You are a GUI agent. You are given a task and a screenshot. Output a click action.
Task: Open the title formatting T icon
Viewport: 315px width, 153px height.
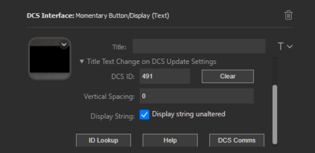click(281, 46)
